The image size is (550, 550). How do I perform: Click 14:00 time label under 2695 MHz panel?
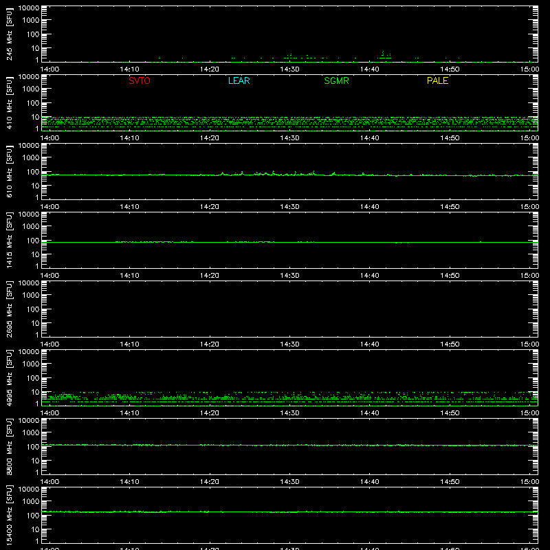pyautogui.click(x=49, y=344)
